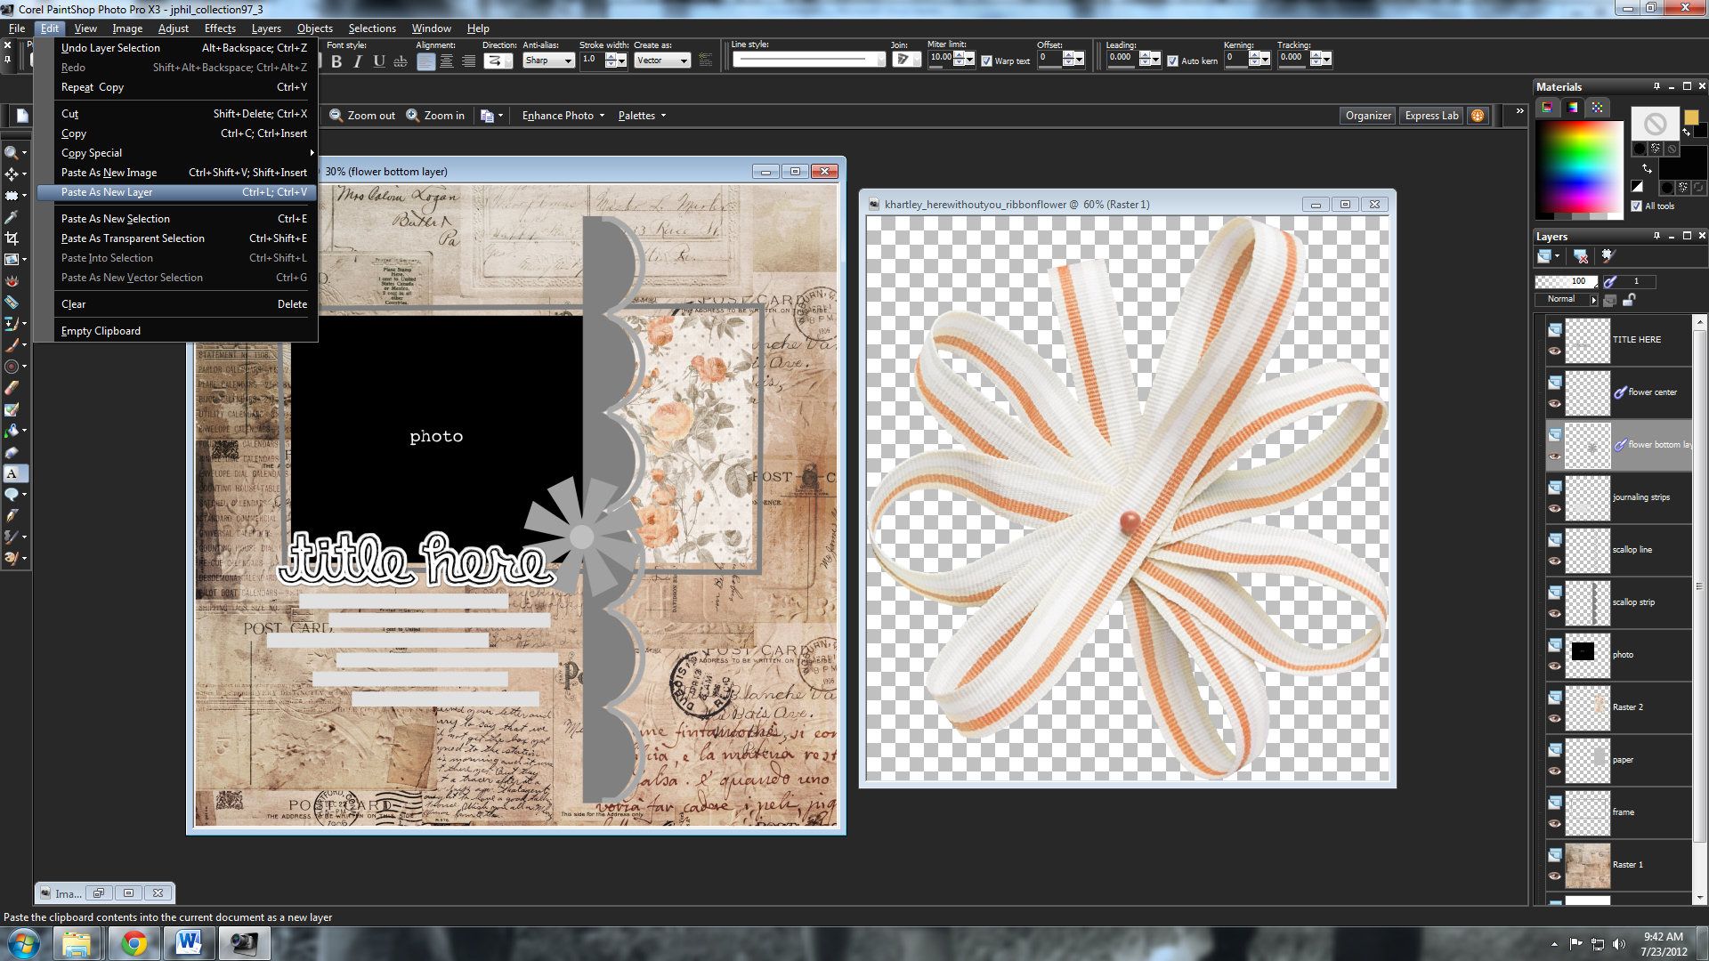Click the Express Lab button
Screen dimensions: 1709x961
tap(1431, 116)
